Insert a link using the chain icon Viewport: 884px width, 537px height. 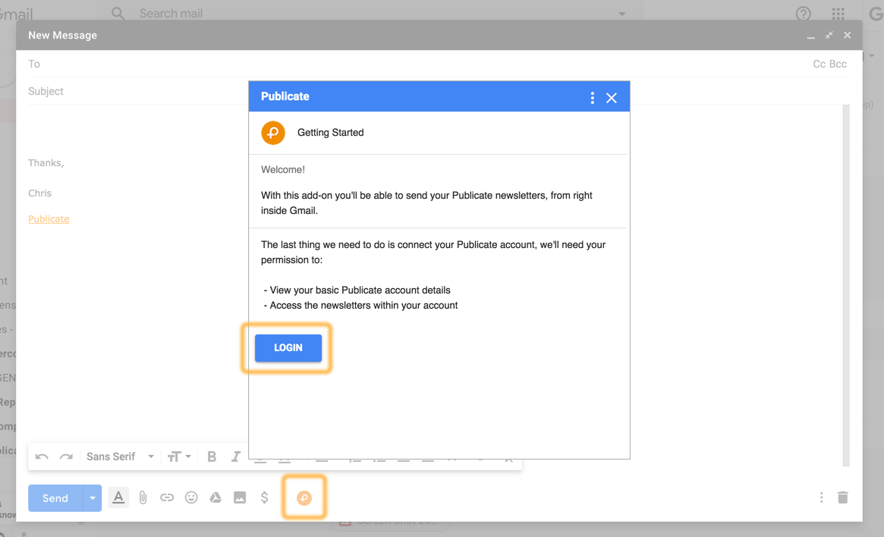pos(167,498)
